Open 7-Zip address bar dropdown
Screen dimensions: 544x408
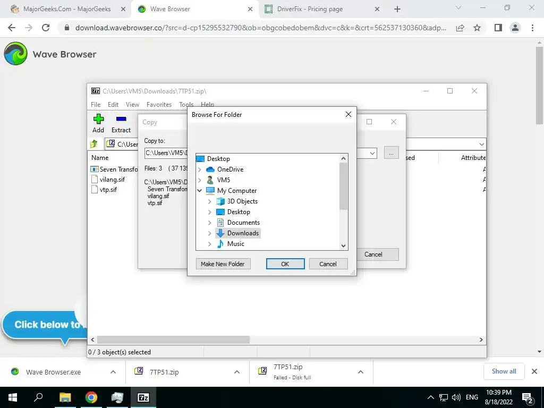[x=481, y=144]
